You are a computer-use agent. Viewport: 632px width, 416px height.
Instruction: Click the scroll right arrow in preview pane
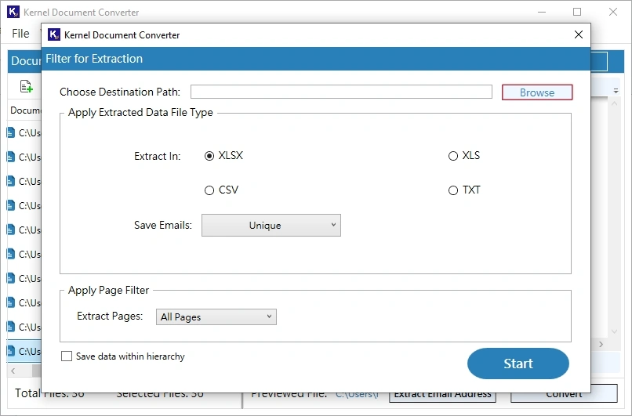[x=601, y=345]
